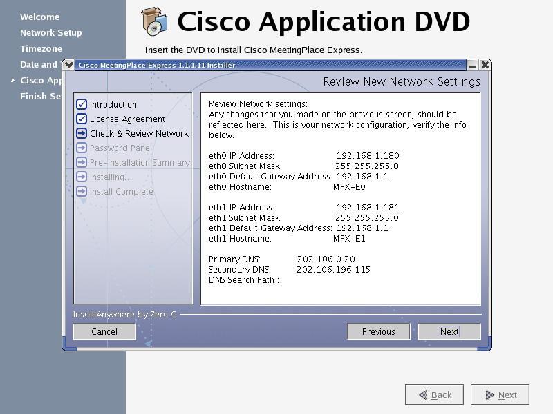Click Next in the installer dialog
553x414 pixels.
coord(449,332)
